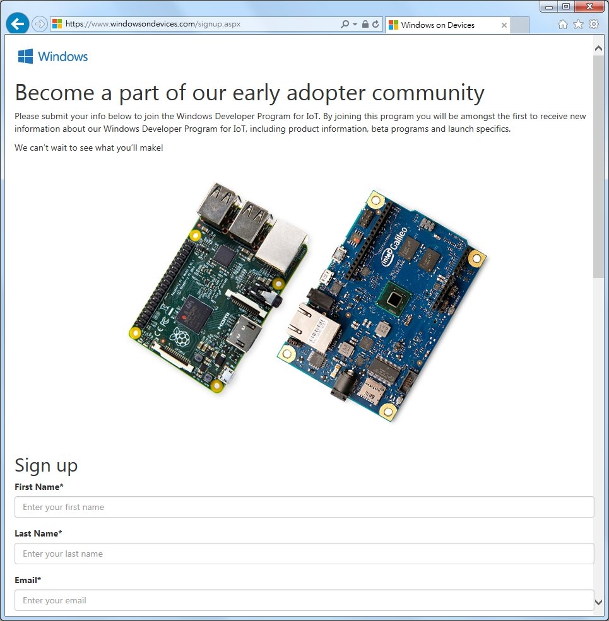The width and height of the screenshot is (609, 621).
Task: Open the Tools gear menu
Action: coord(594,24)
